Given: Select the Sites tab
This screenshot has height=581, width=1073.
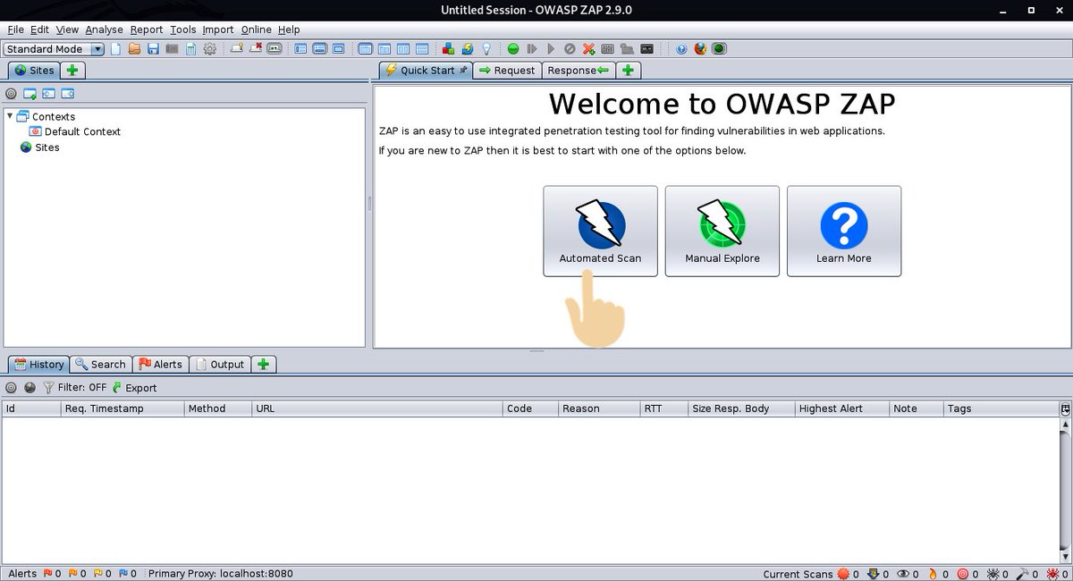Looking at the screenshot, I should (x=35, y=70).
